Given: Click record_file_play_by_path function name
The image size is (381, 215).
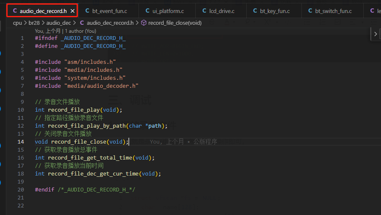Looking at the screenshot, I should 87,126.
